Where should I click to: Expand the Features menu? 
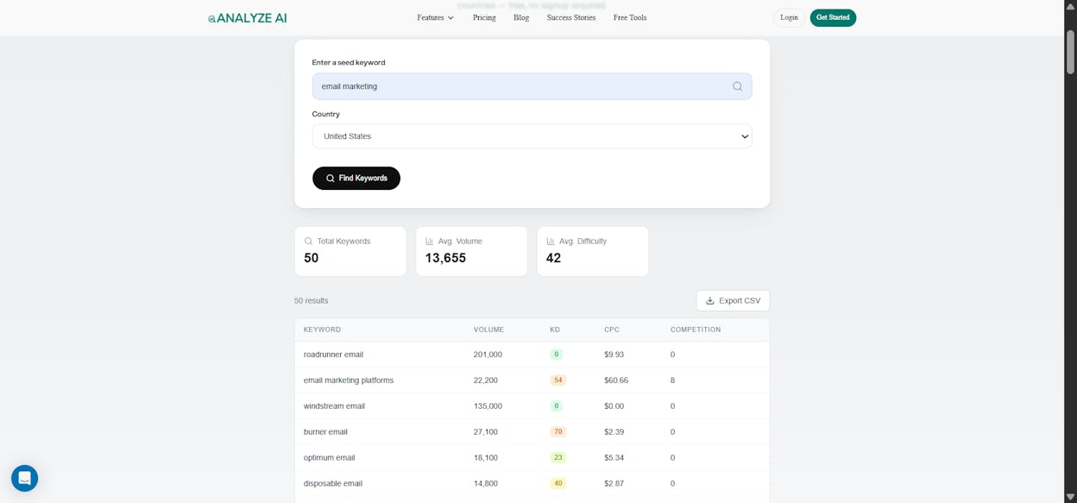tap(435, 17)
